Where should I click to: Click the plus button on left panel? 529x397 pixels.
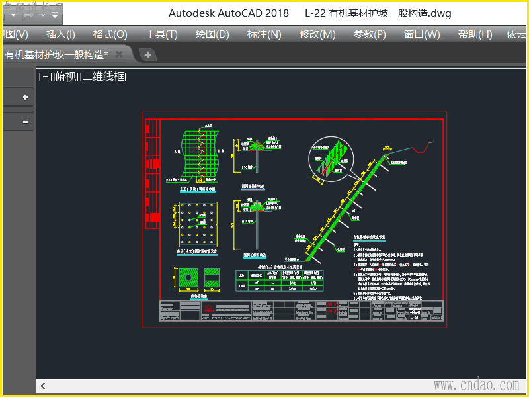(25, 97)
